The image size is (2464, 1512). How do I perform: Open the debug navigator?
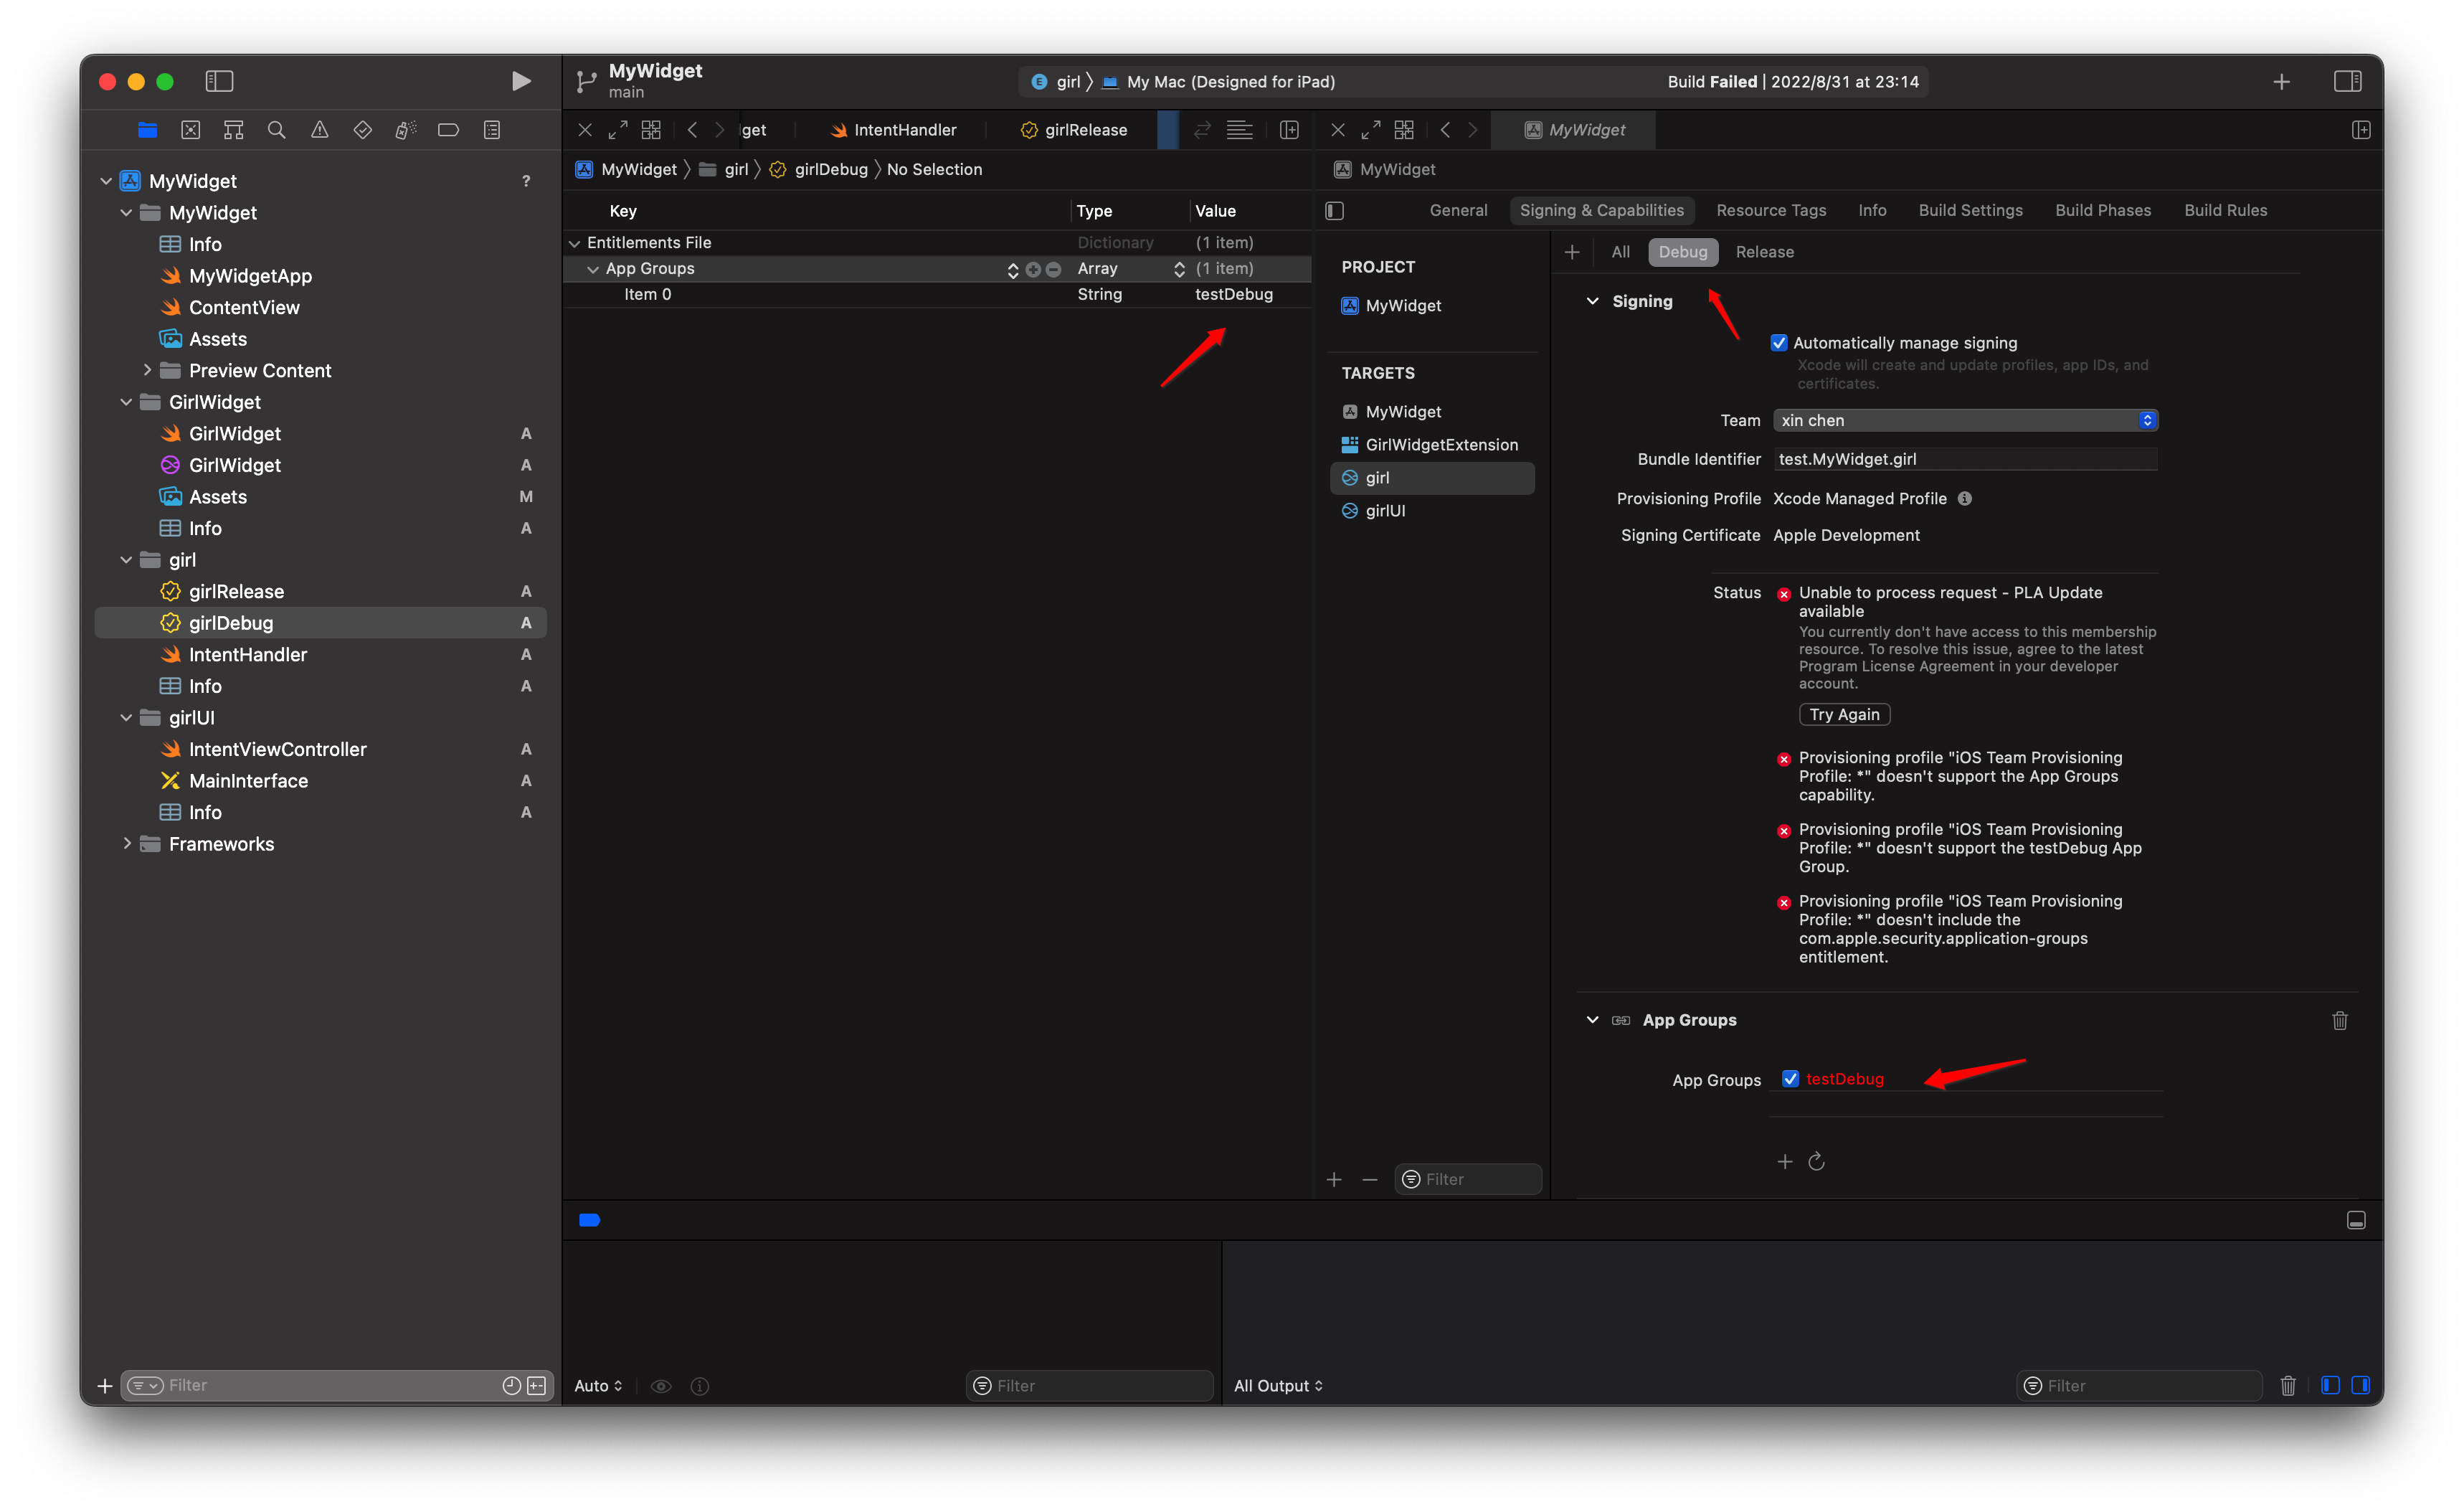click(x=405, y=130)
